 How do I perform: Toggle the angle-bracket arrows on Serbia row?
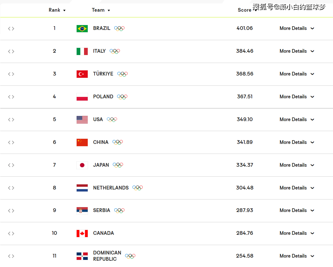coord(11,211)
